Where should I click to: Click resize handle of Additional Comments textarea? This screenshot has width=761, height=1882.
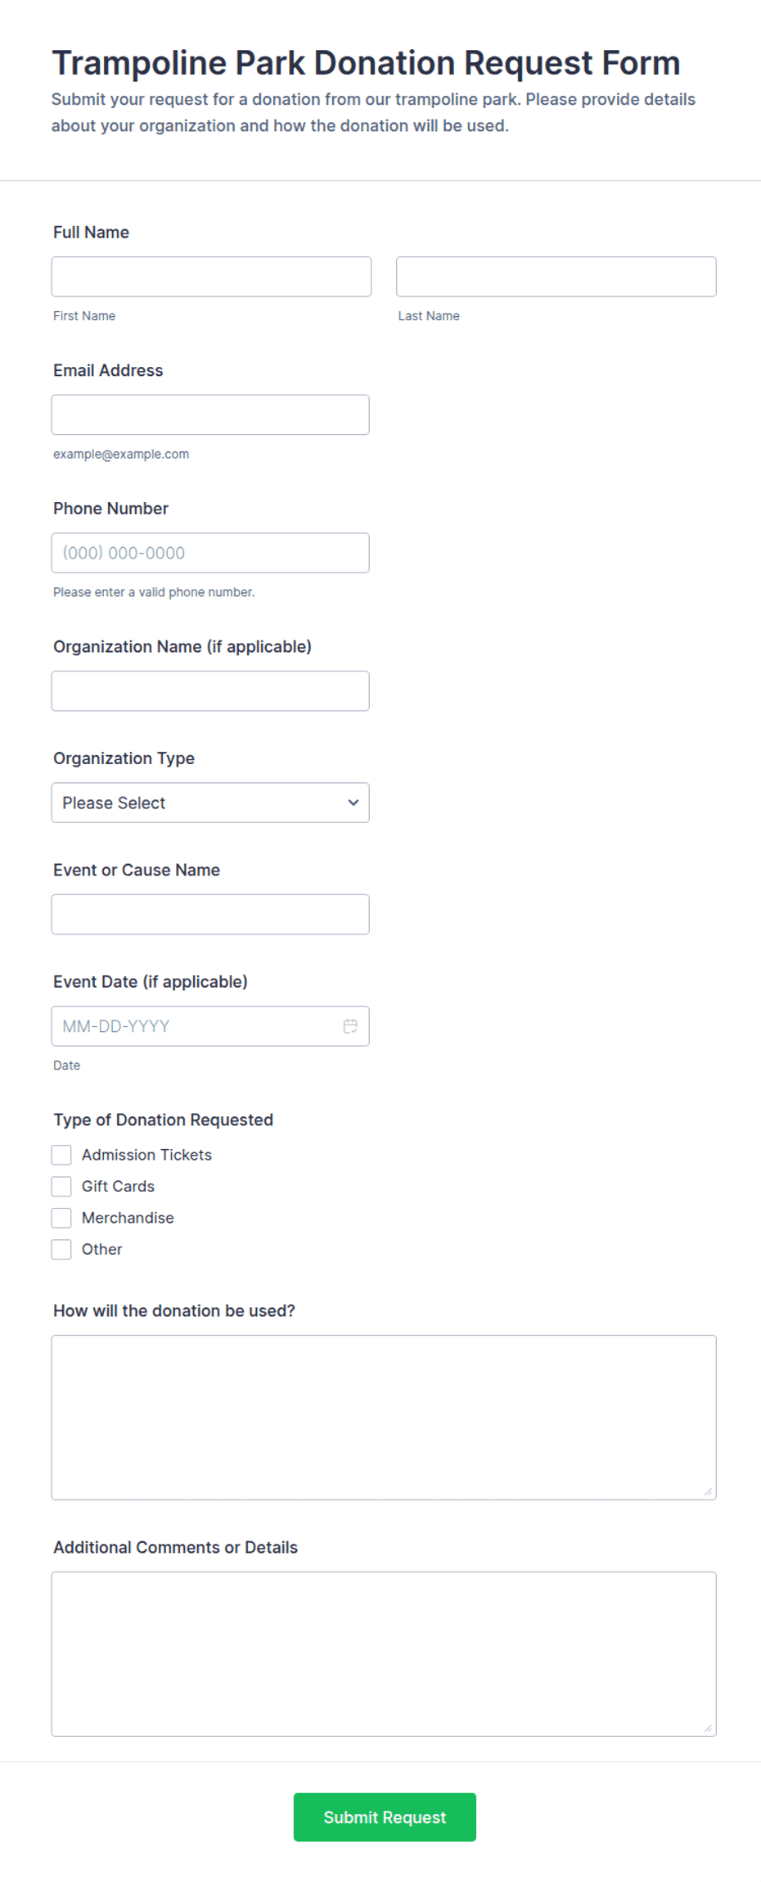[x=708, y=1728]
